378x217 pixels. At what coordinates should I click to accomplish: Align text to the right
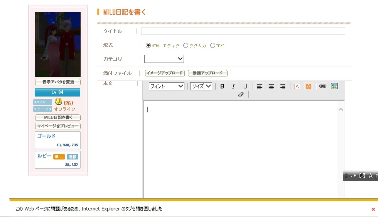(283, 86)
